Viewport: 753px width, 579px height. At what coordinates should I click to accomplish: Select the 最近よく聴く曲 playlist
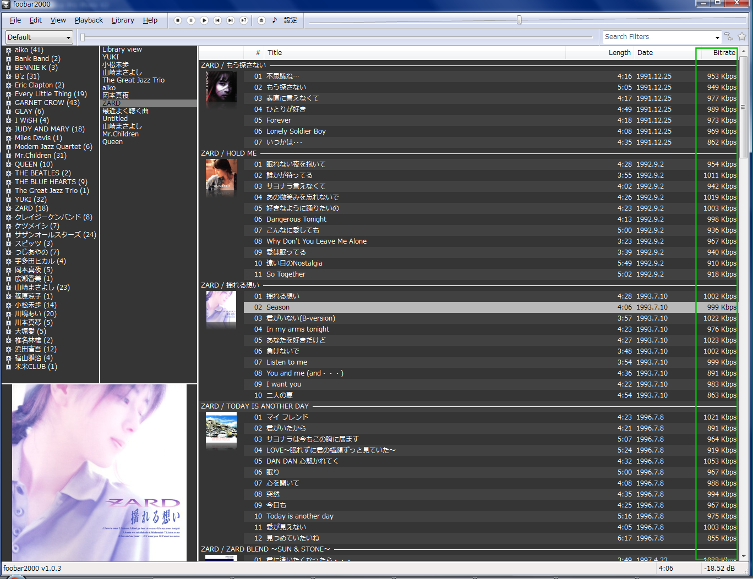[x=125, y=111]
